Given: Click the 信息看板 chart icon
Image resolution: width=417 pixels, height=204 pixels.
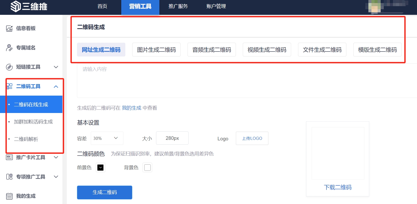Looking at the screenshot, I should point(9,28).
